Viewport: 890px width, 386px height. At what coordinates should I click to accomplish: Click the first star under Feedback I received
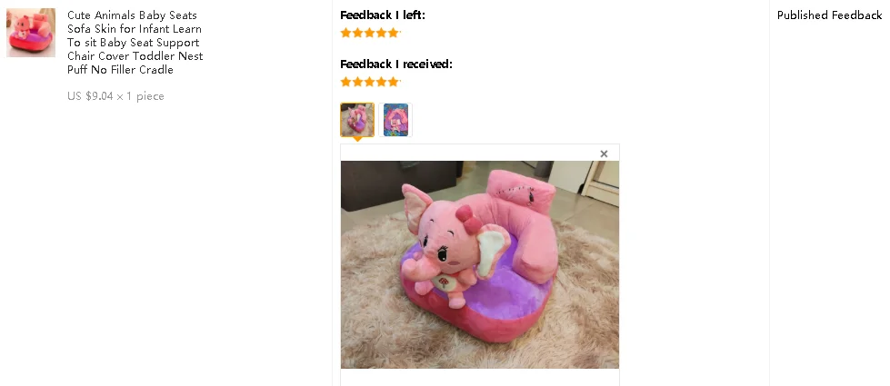(345, 82)
